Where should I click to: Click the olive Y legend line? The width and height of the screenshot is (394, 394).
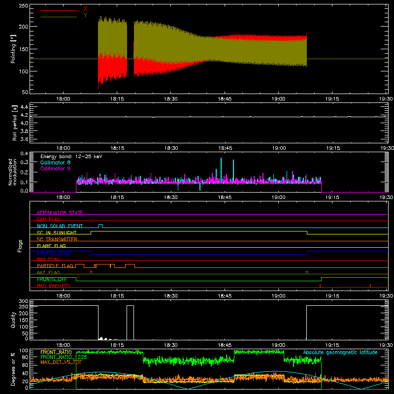coord(59,17)
